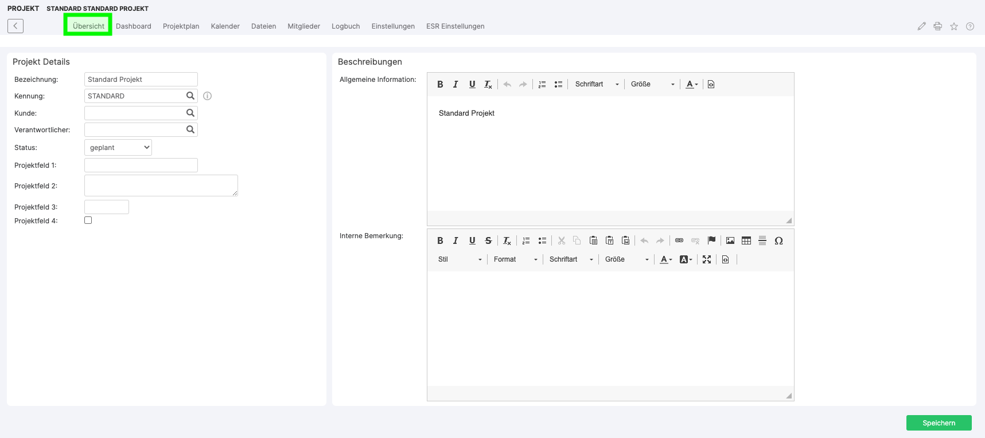Open the Status dropdown showing geplant
985x438 pixels.
(x=118, y=148)
